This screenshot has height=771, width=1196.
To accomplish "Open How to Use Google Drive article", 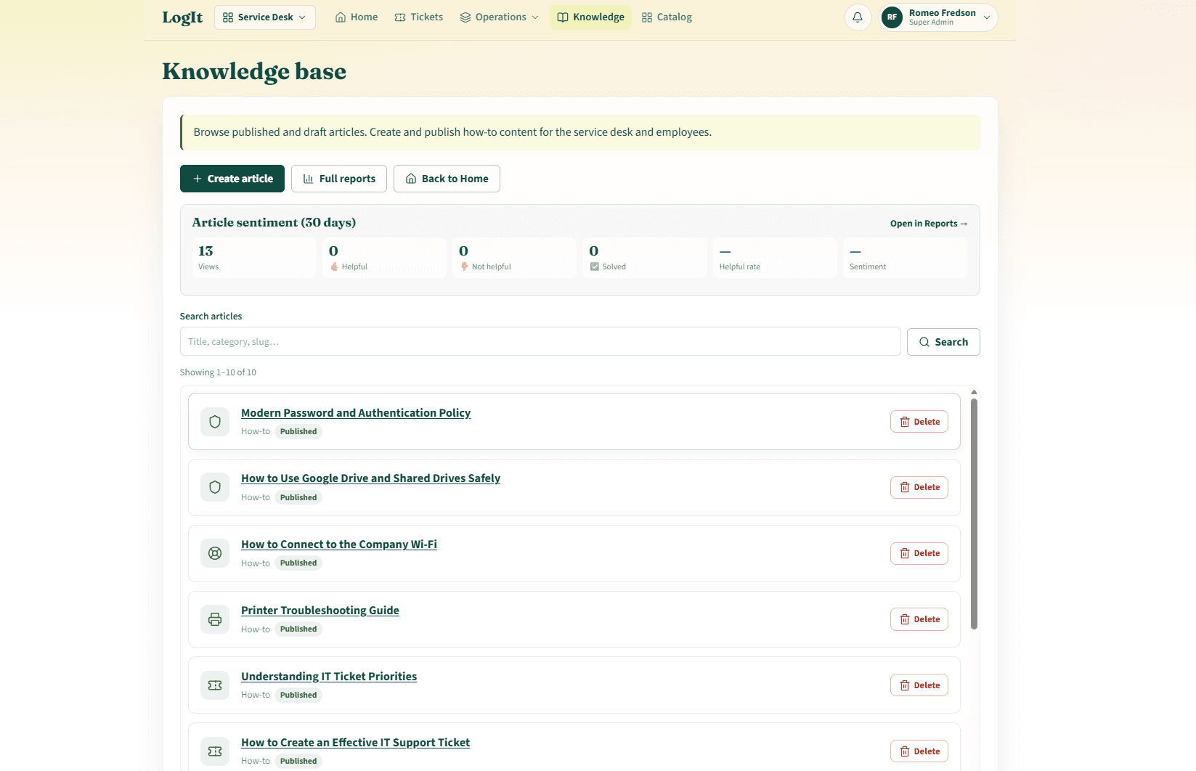I will 370,478.
